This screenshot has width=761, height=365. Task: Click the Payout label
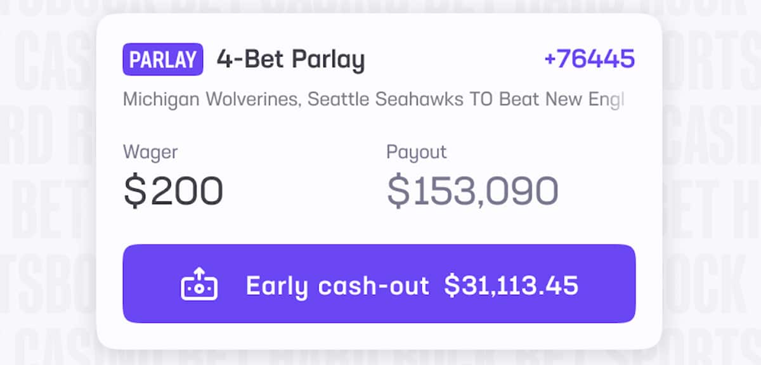coord(417,152)
